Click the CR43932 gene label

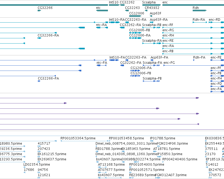coord(152,8)
